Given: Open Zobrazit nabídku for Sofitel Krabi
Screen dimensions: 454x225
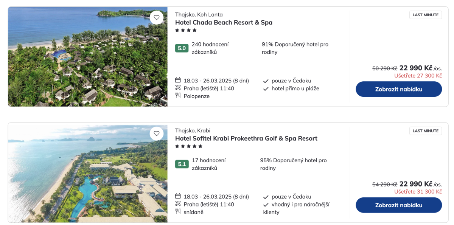Looking at the screenshot, I should coord(398,205).
